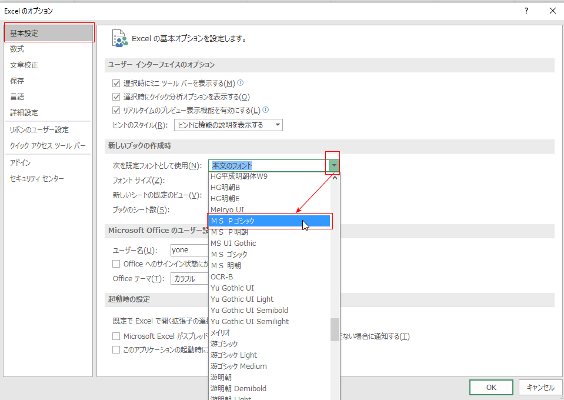Click the OK button
This screenshot has width=564, height=400.
point(491,388)
